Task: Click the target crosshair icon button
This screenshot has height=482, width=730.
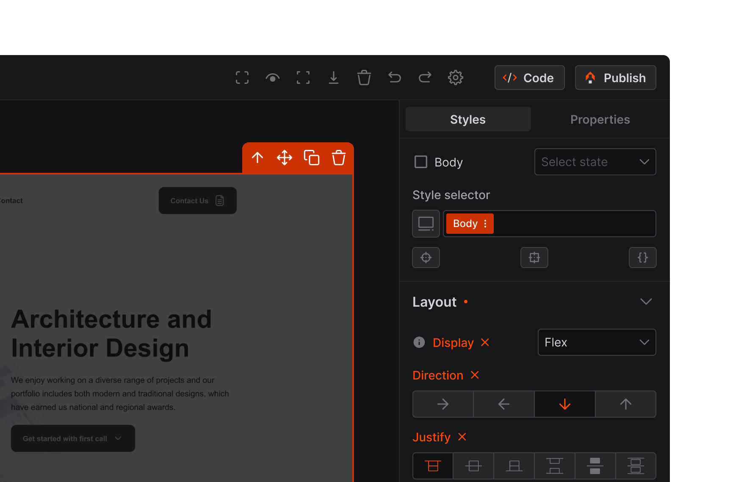Action: [426, 258]
